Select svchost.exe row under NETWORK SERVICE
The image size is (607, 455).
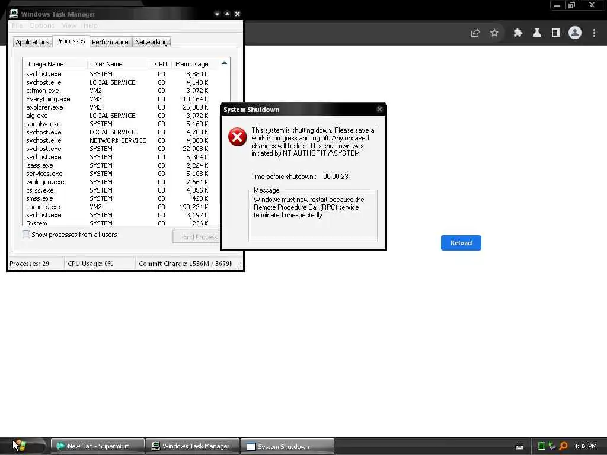point(117,140)
